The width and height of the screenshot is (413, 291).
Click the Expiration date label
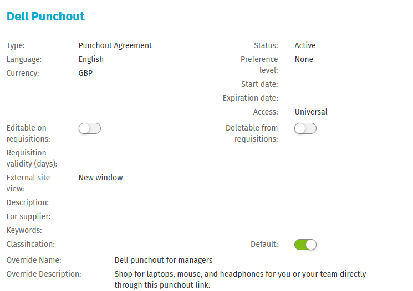251,98
